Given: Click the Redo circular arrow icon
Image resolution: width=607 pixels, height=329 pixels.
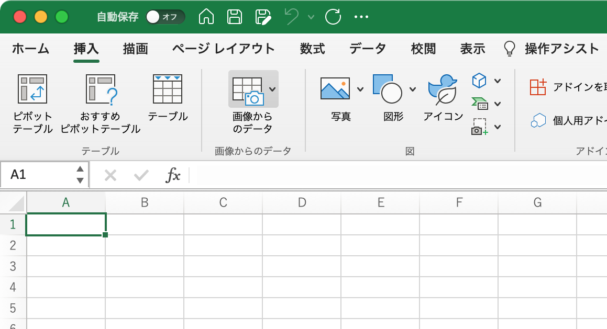Looking at the screenshot, I should pos(333,17).
